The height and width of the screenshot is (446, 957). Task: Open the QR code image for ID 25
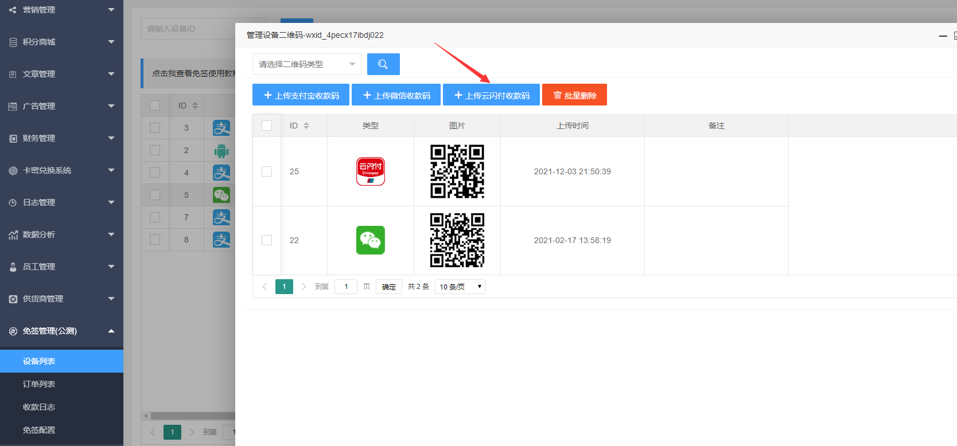457,171
